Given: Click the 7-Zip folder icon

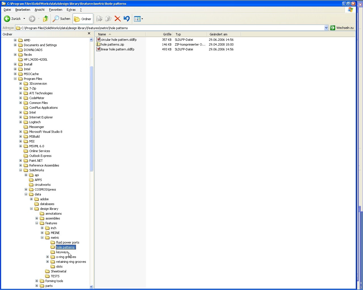Looking at the screenshot, I should [x=26, y=88].
